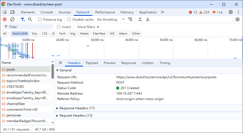Open the Initiator tab
243x133 pixels.
tap(148, 63)
